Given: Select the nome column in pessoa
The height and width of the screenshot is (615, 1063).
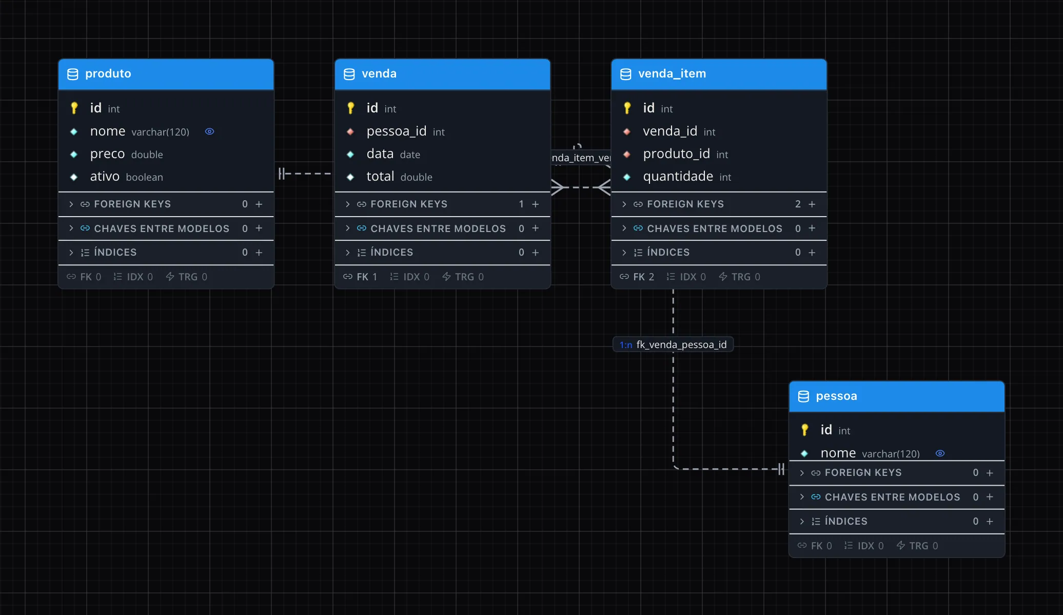Looking at the screenshot, I should pyautogui.click(x=896, y=453).
